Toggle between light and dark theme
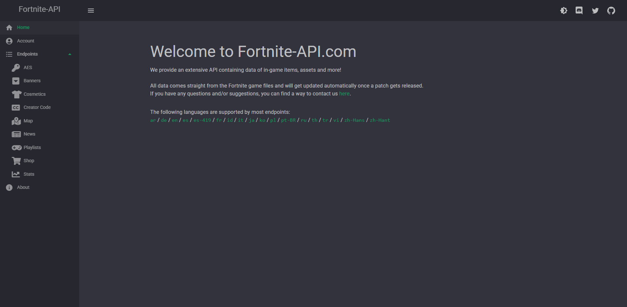This screenshot has height=307, width=627. [564, 10]
